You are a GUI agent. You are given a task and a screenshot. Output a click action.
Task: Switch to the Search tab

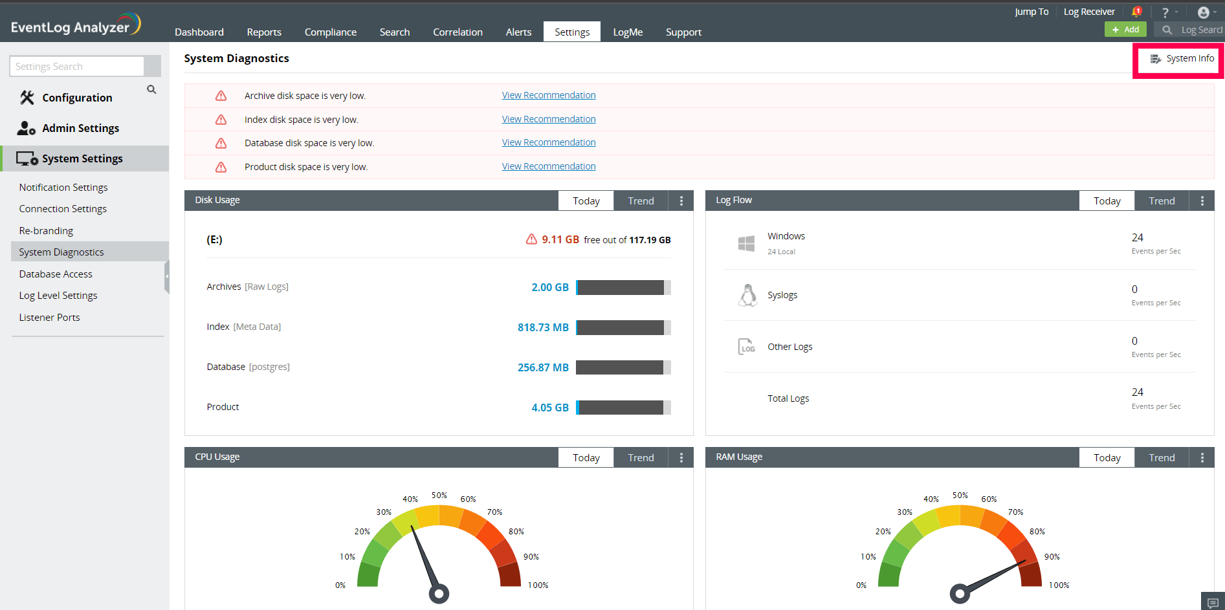pyautogui.click(x=395, y=32)
